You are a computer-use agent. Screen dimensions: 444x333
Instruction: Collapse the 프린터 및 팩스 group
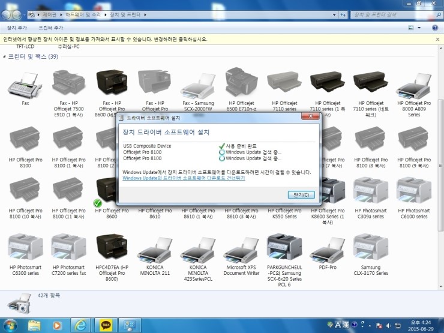click(x=5, y=56)
